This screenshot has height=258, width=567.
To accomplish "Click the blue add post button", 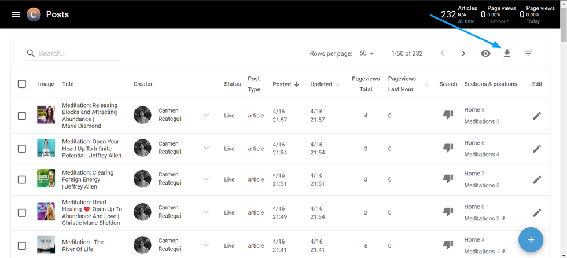I will 531,239.
